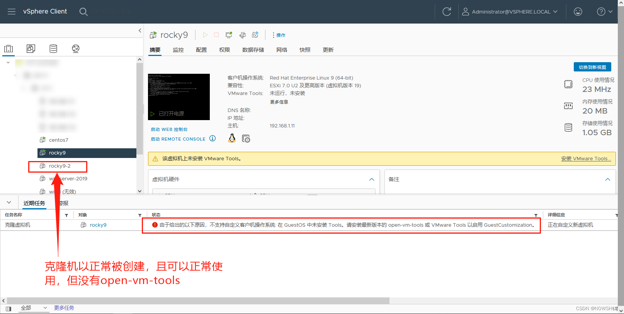Select the centos7 virtual machine

(58, 140)
